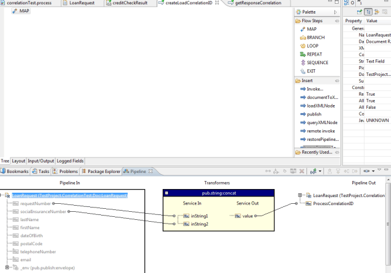Image resolution: width=391 pixels, height=273 pixels.
Task: Click the Show Advanced Properties icon in Properties
Action: (x=377, y=12)
